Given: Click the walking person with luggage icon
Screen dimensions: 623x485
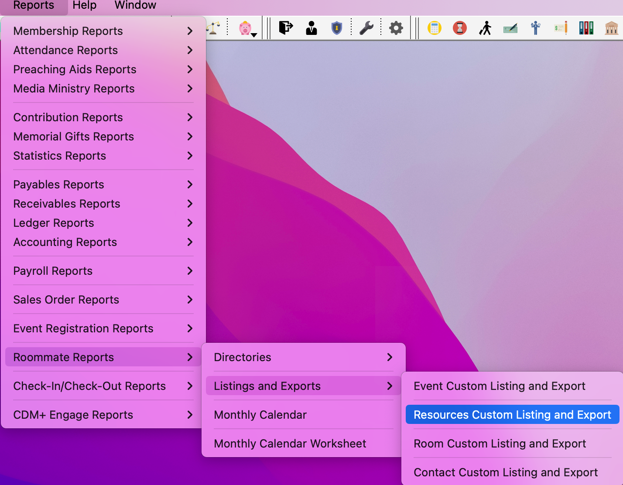Looking at the screenshot, I should click(x=485, y=28).
